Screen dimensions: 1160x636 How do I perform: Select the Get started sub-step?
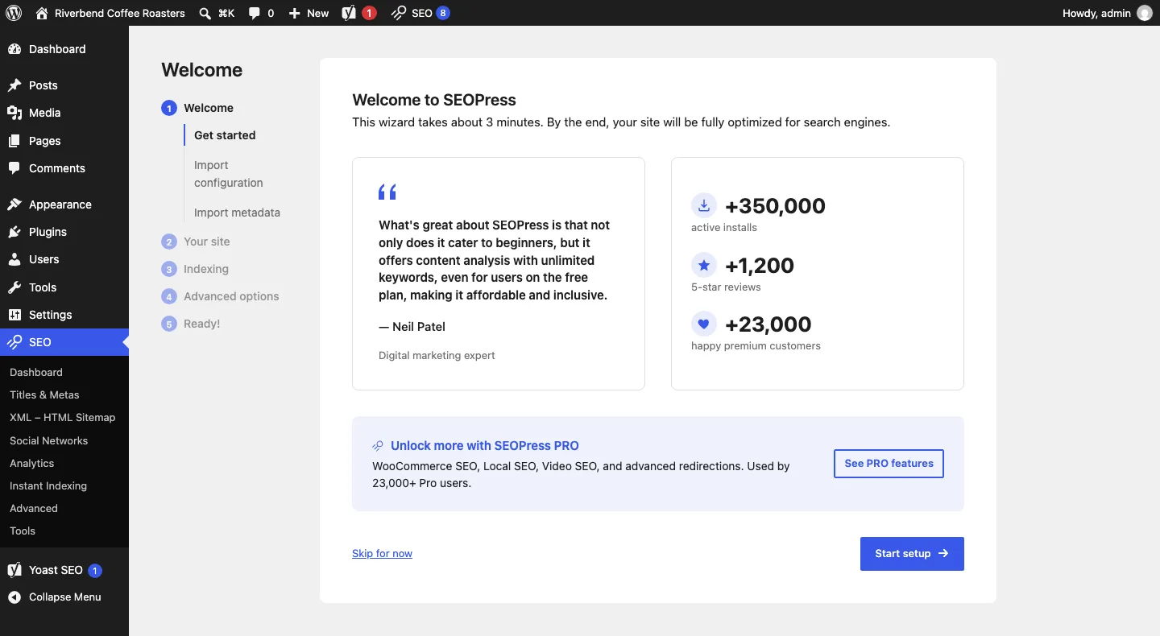coord(225,135)
